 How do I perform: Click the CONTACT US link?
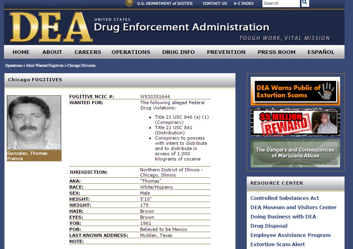215,4
